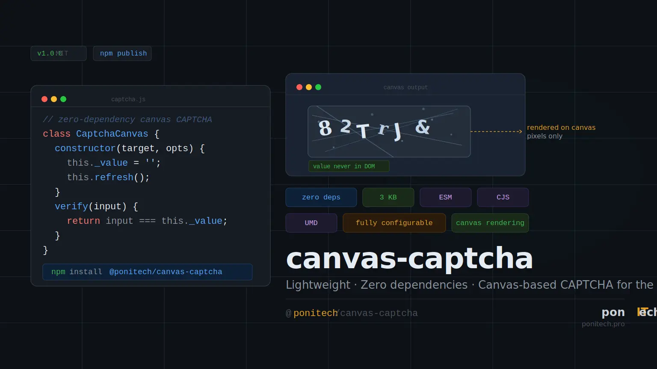This screenshot has width=657, height=369.
Task: Click the yellow traffic light on captcha.js window
Action: (x=54, y=99)
